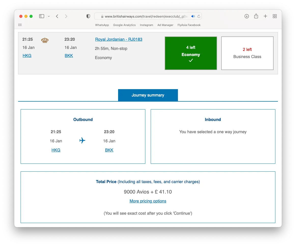Open the Ad Manager bookmark
Screen dimensions: 296x246
pyautogui.click(x=165, y=25)
